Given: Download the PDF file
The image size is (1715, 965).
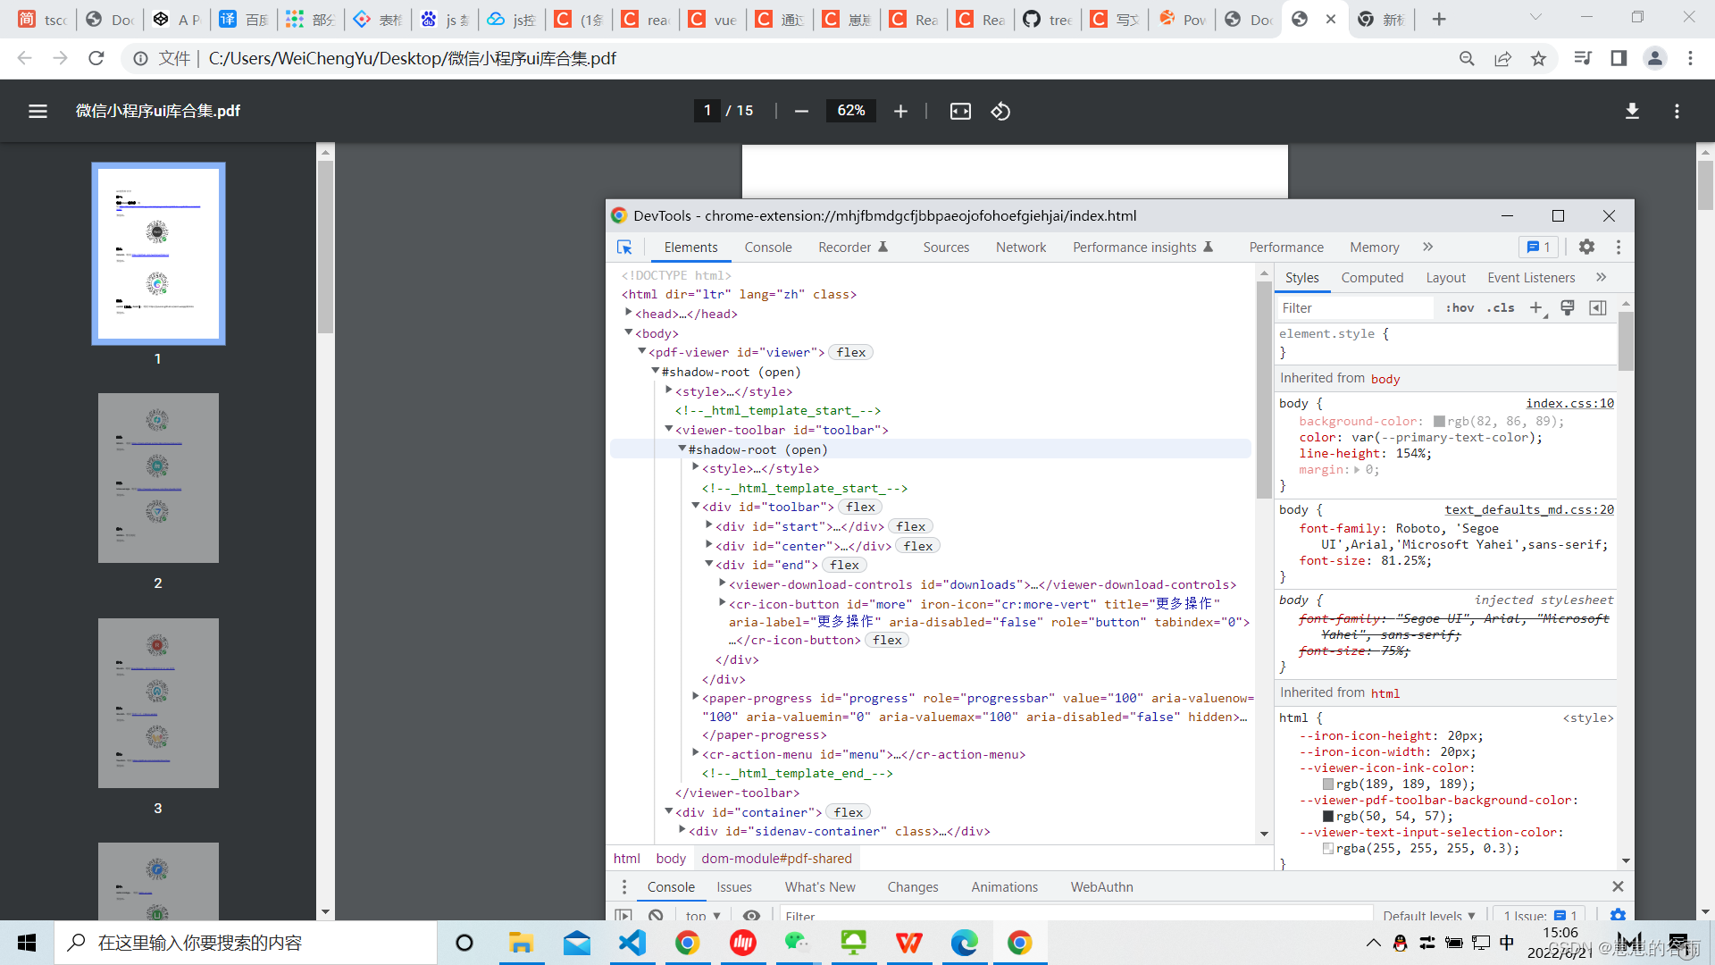Looking at the screenshot, I should pyautogui.click(x=1633, y=111).
